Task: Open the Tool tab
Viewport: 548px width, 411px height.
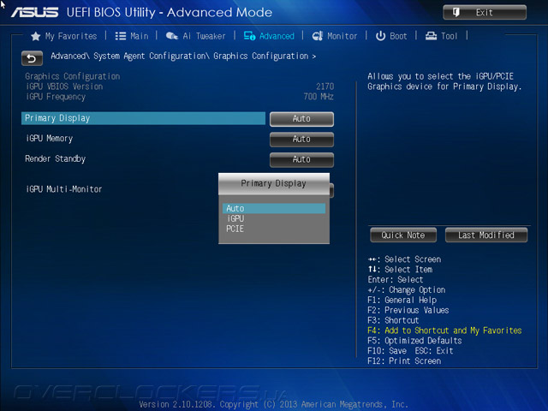Action: 449,36
